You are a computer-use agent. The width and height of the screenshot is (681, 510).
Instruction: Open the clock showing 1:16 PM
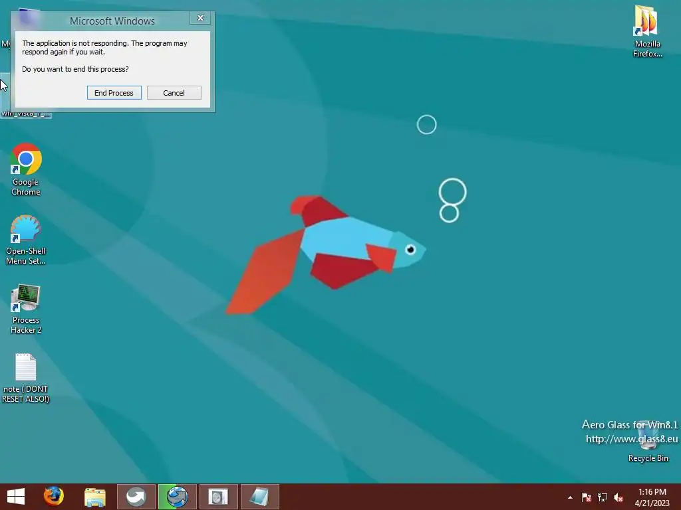(x=652, y=497)
